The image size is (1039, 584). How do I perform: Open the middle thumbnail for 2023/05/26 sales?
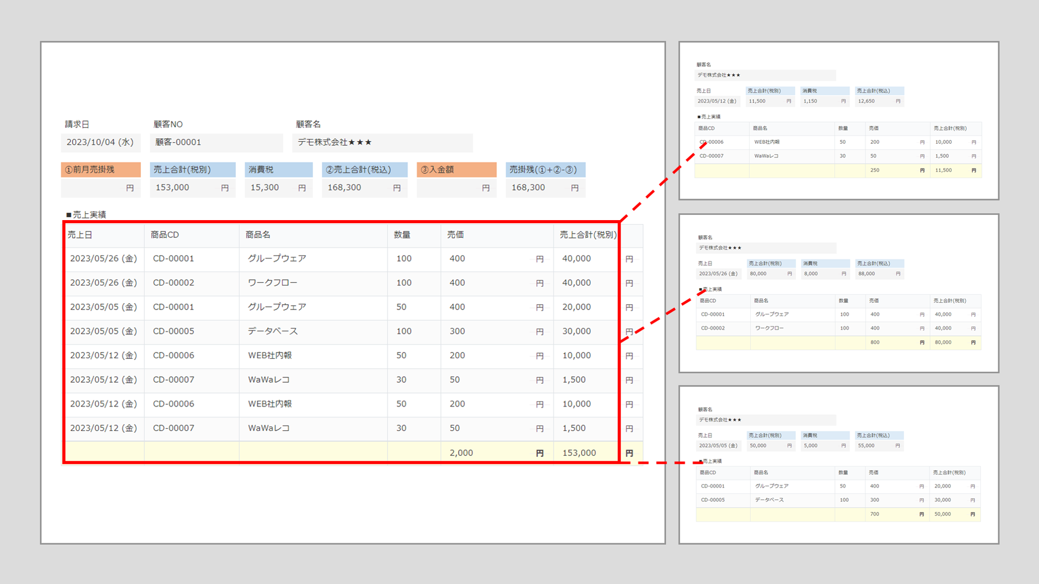(x=838, y=293)
